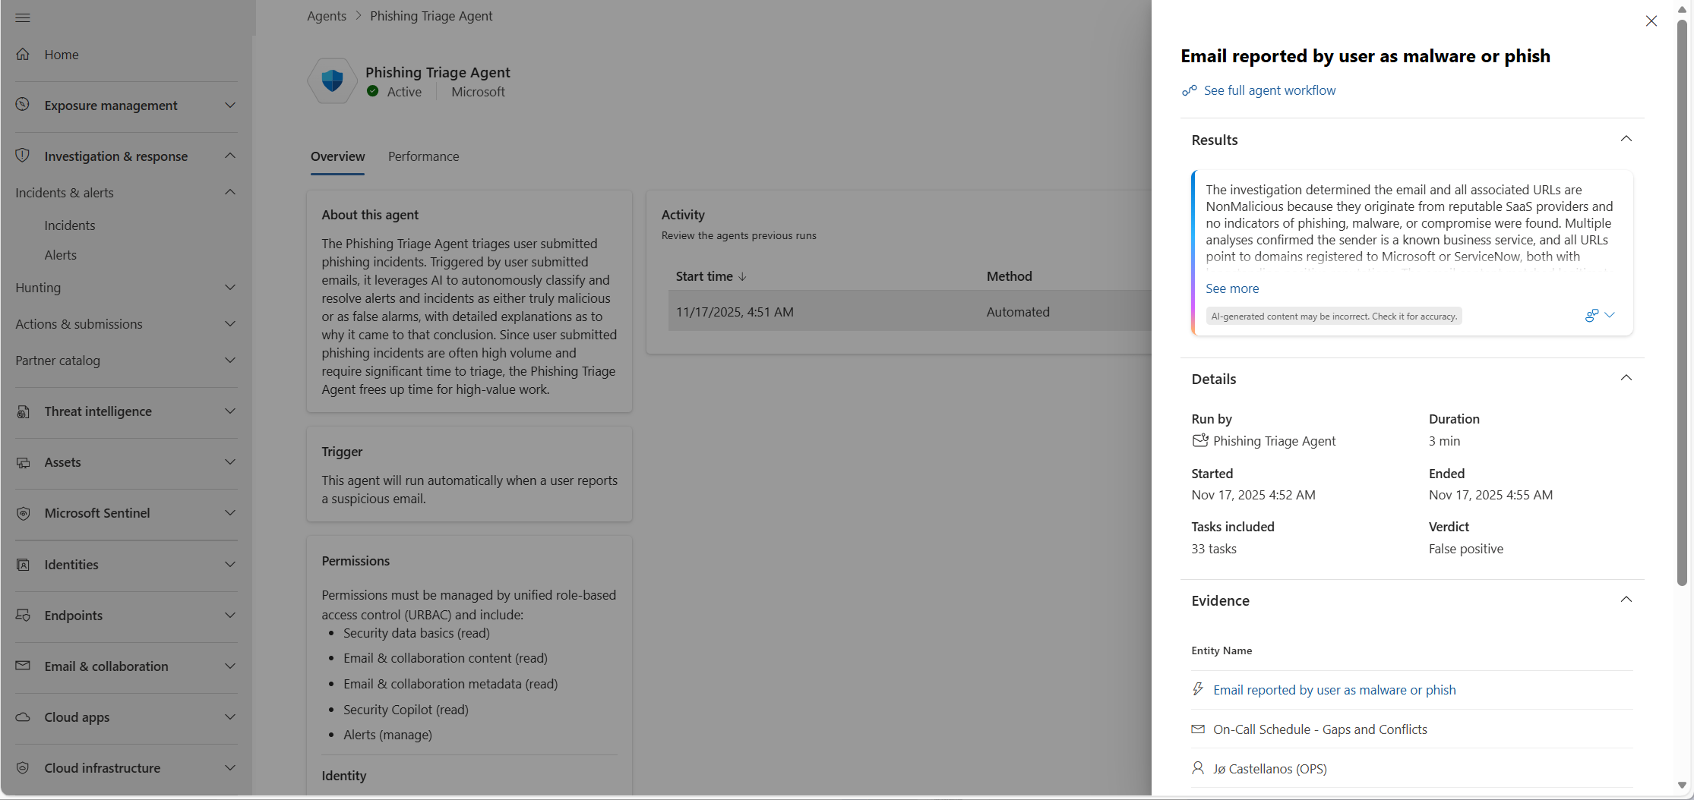The image size is (1694, 800).
Task: Collapse the Evidence section
Action: [x=1626, y=600]
